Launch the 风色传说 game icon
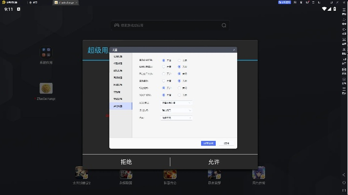Viewport: 348px width, 195px height. 259,173
